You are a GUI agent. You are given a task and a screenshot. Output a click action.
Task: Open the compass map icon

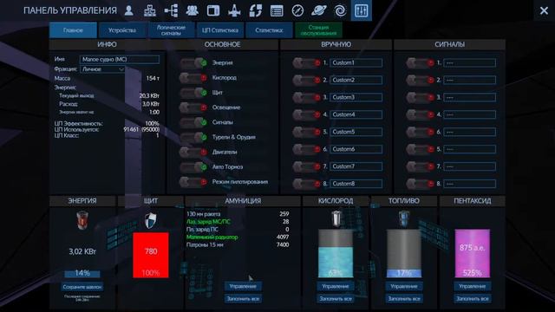297,10
